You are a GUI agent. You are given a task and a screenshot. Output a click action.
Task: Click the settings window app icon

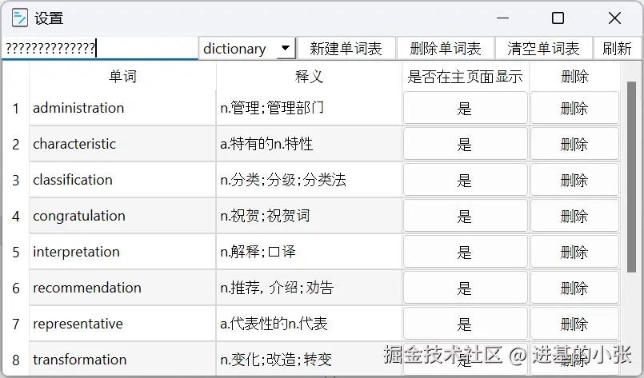pos(20,18)
